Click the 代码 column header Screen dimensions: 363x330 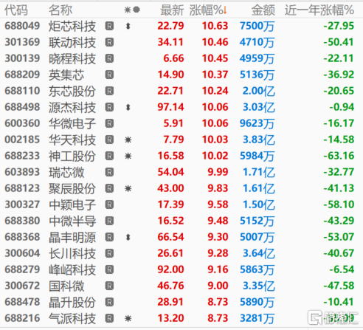[16, 10]
